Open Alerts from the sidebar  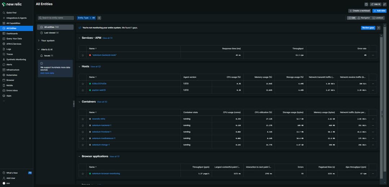16,64
